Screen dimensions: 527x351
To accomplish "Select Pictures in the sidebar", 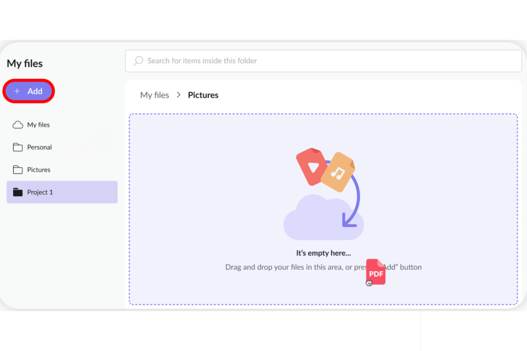I will [x=38, y=170].
